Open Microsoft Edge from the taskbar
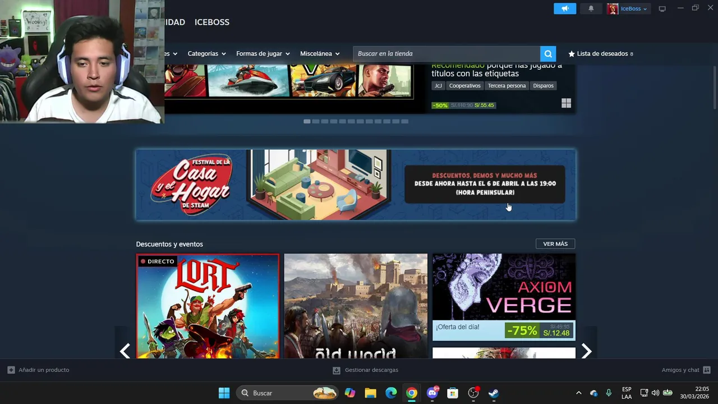The height and width of the screenshot is (404, 718). 391,393
